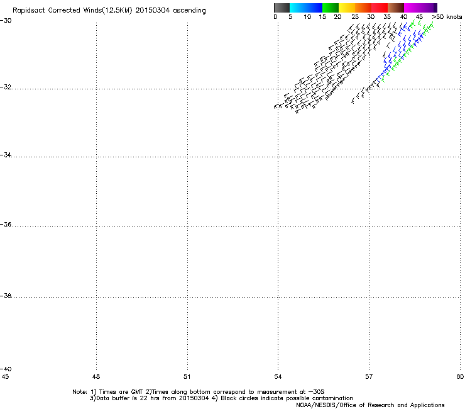This screenshot has width=465, height=409.
Task: Click the '>50 knots' legend label
Action: pos(447,16)
